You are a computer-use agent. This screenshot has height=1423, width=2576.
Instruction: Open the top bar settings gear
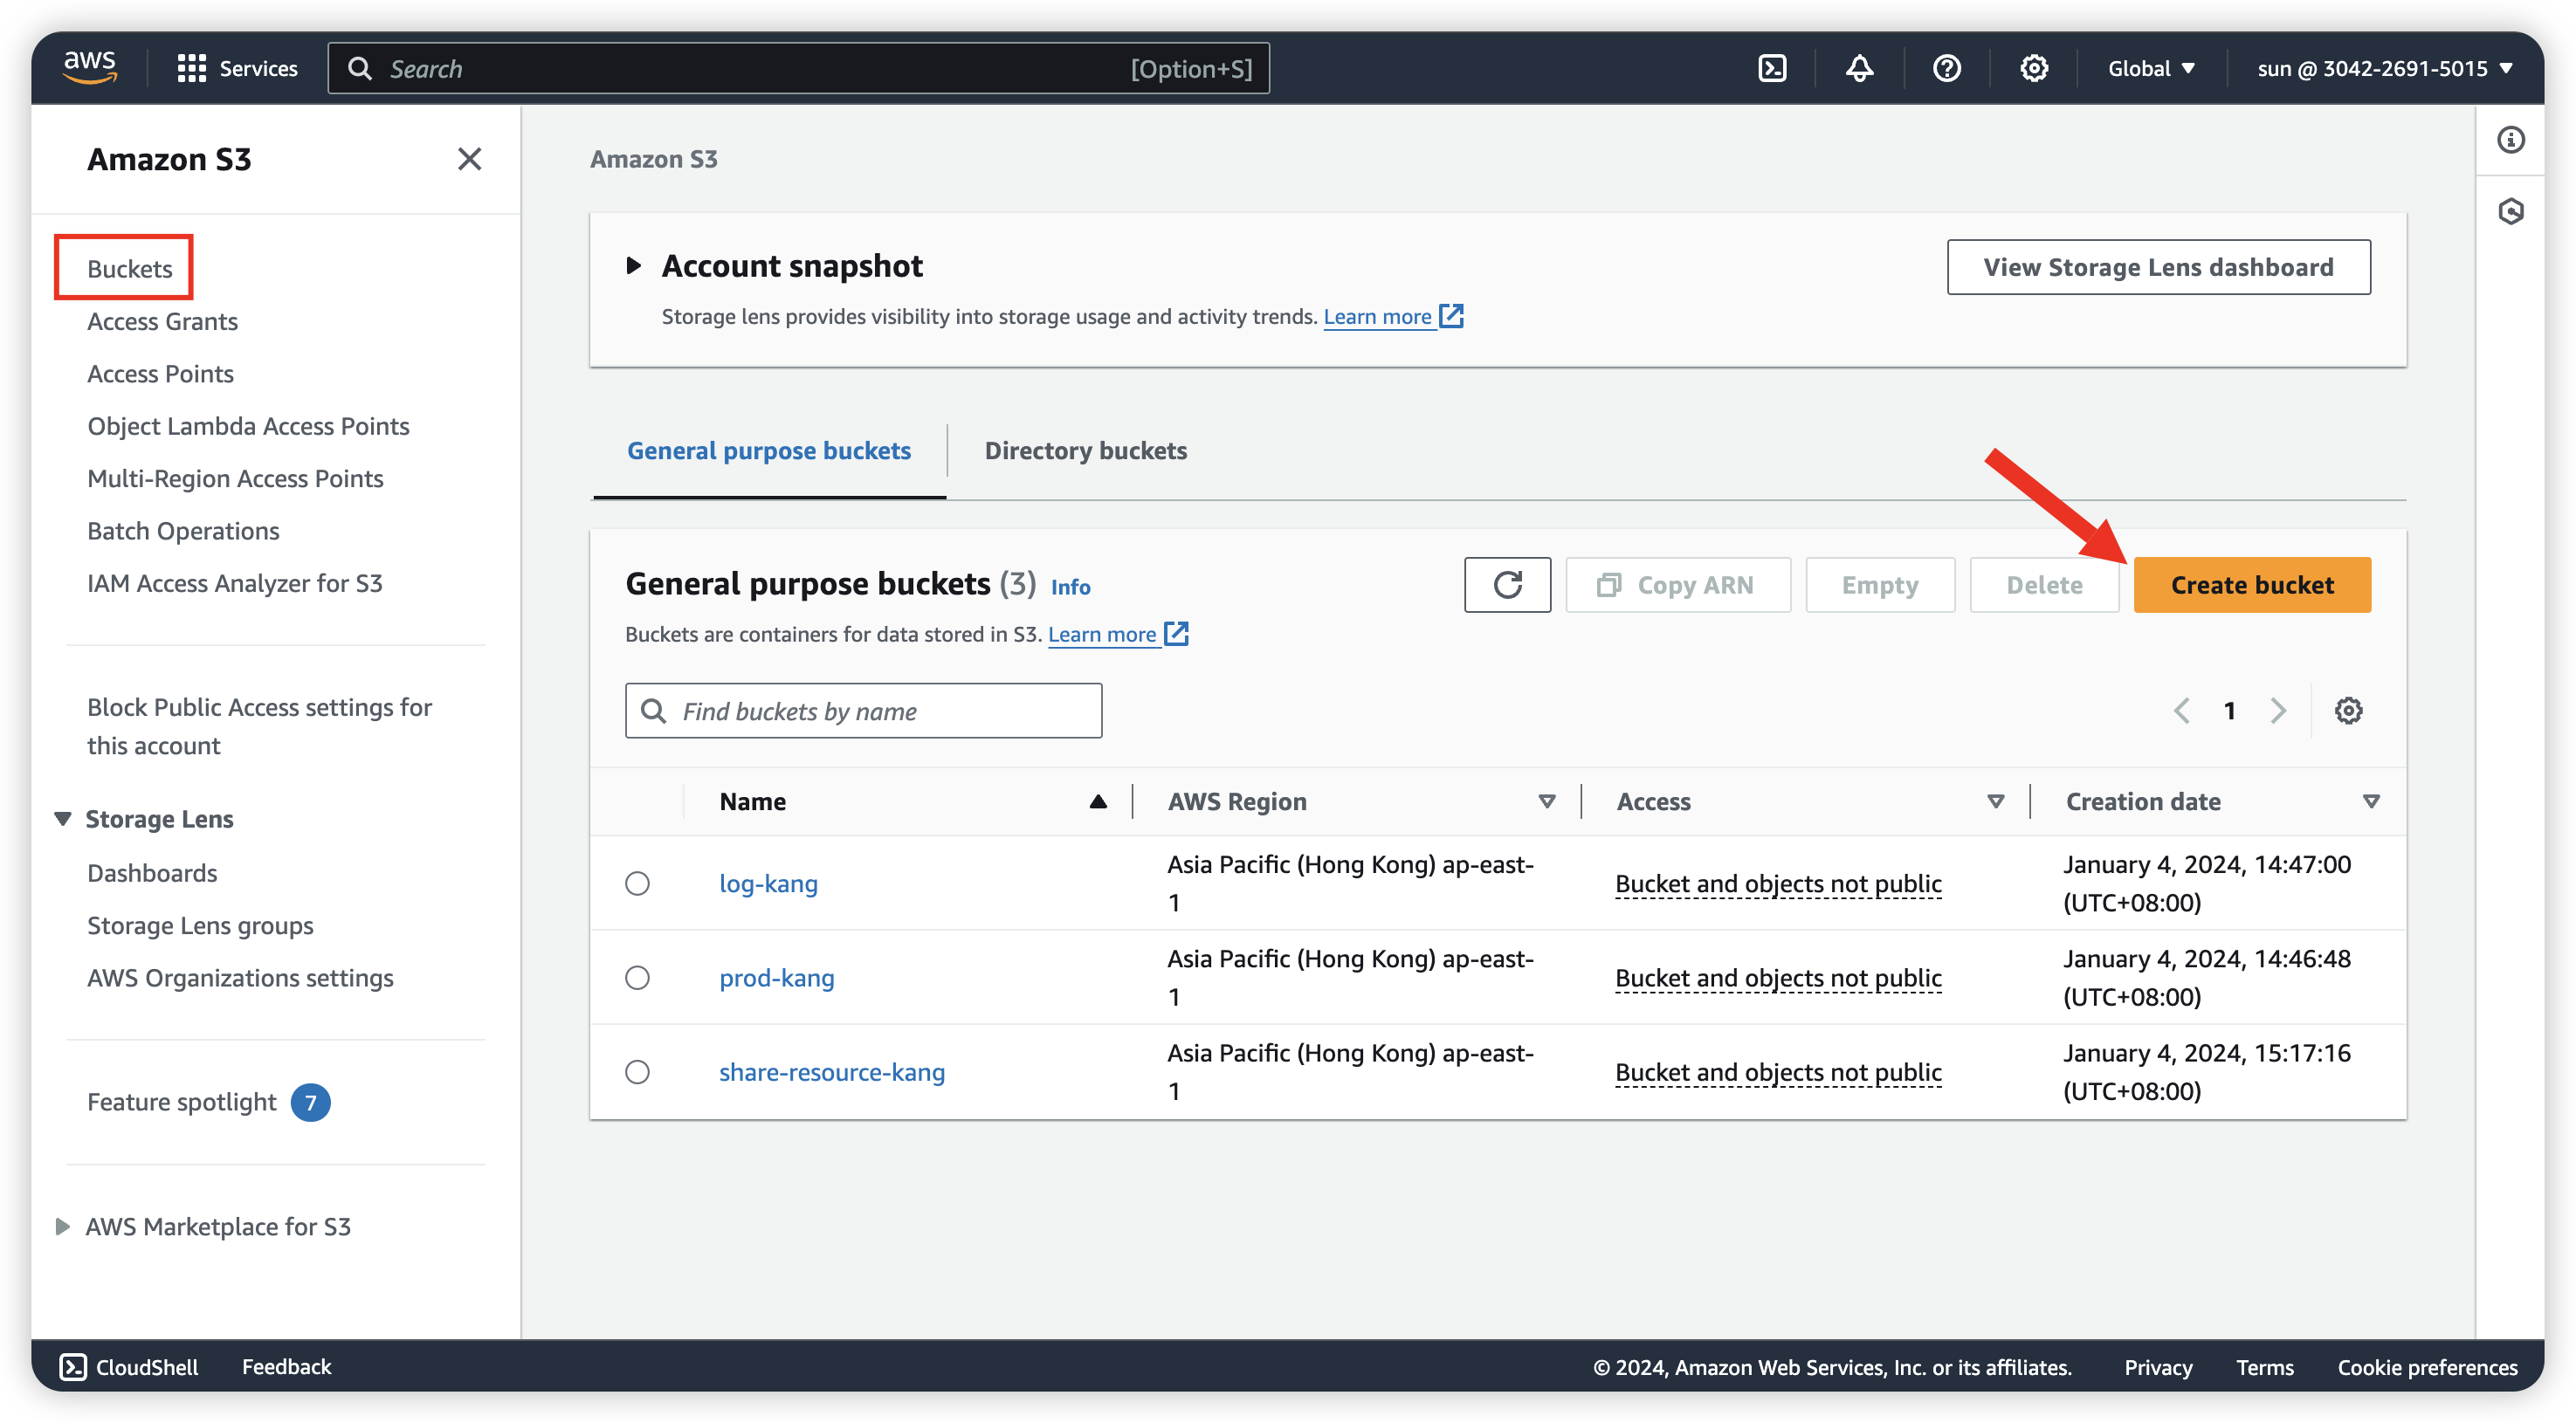pyautogui.click(x=2033, y=68)
